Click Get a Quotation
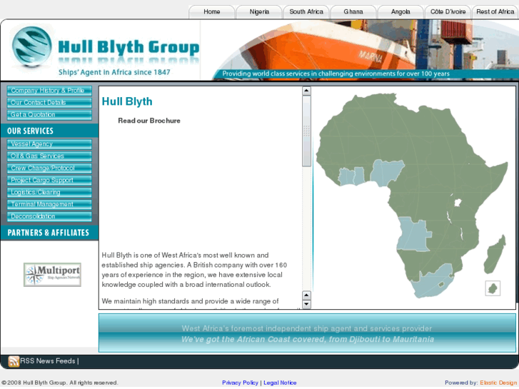Image resolution: width=519 pixels, height=389 pixels. (x=49, y=115)
